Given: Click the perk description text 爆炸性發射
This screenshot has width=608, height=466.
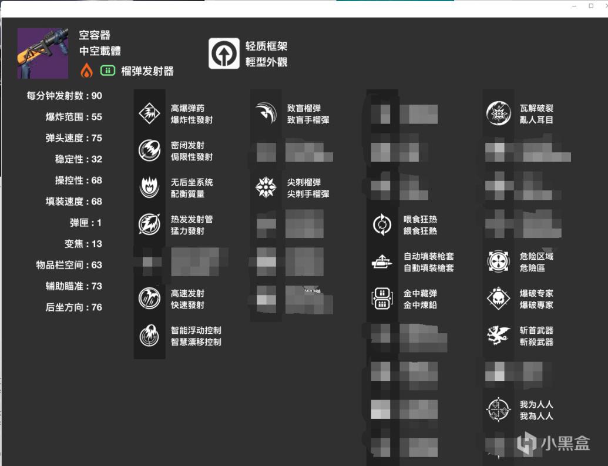Looking at the screenshot, I should pos(192,120).
